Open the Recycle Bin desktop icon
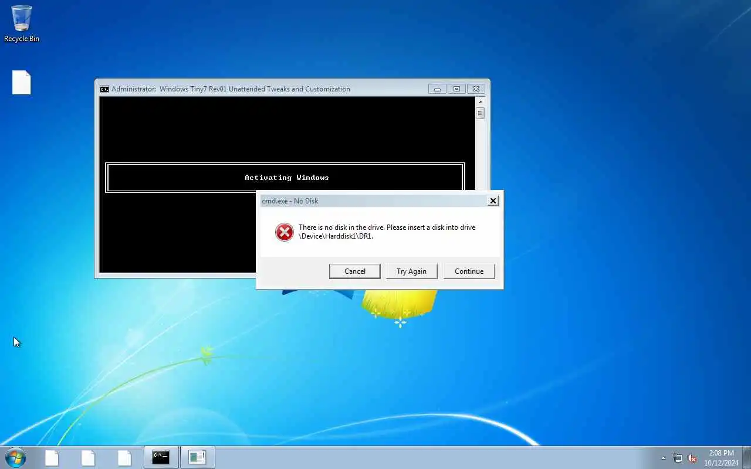This screenshot has height=469, width=751. (x=22, y=23)
